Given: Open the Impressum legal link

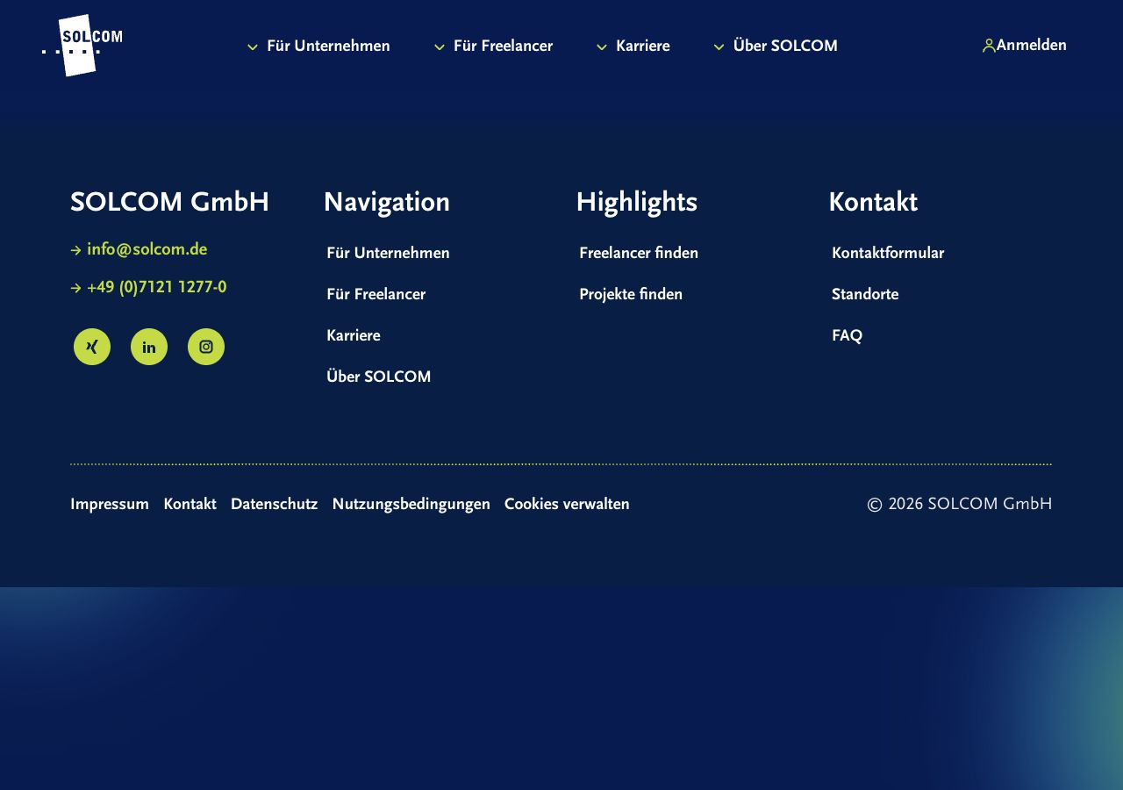Looking at the screenshot, I should point(110,504).
